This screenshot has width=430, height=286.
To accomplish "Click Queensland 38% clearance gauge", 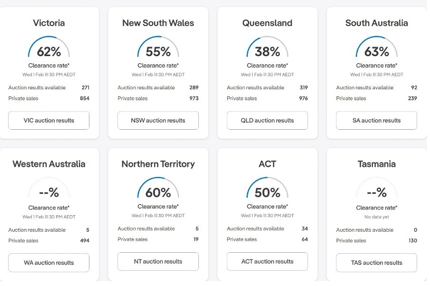I will [x=267, y=47].
